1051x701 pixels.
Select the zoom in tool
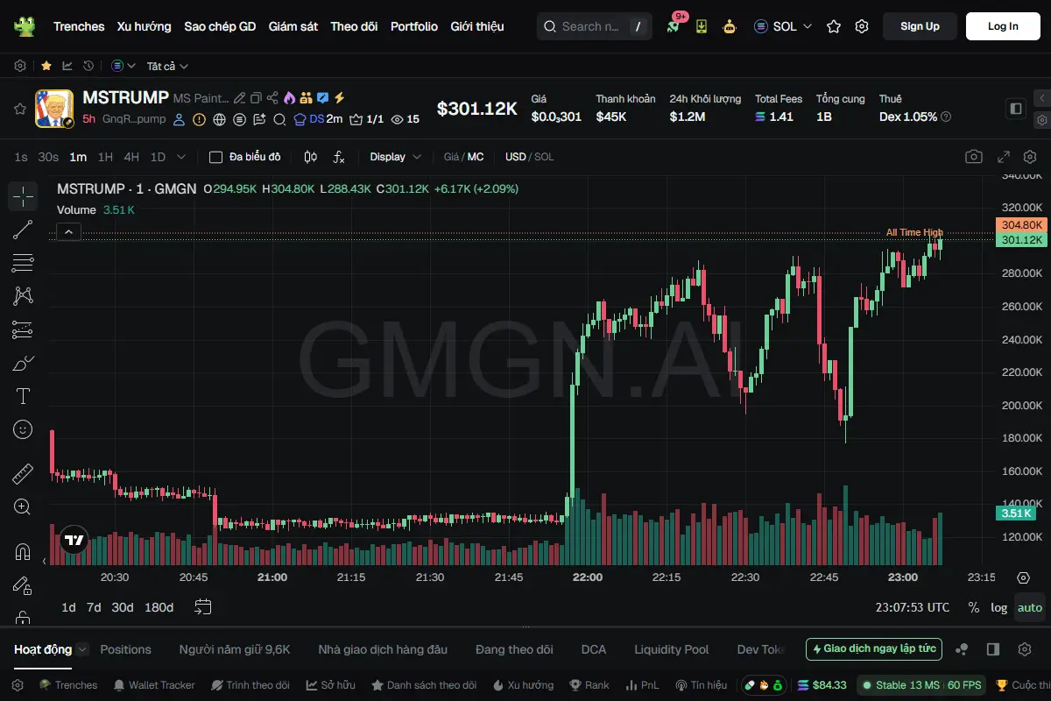pyautogui.click(x=23, y=507)
